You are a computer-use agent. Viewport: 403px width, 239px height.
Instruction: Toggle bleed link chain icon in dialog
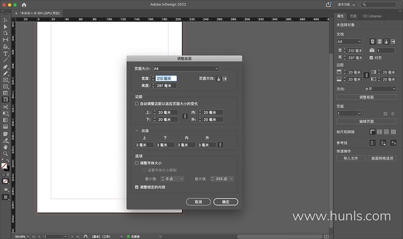pyautogui.click(x=220, y=145)
